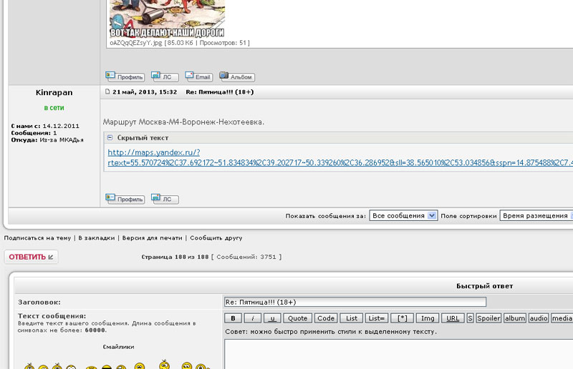
Task: Click the Email button above Kinrapan's post
Action: tap(198, 77)
